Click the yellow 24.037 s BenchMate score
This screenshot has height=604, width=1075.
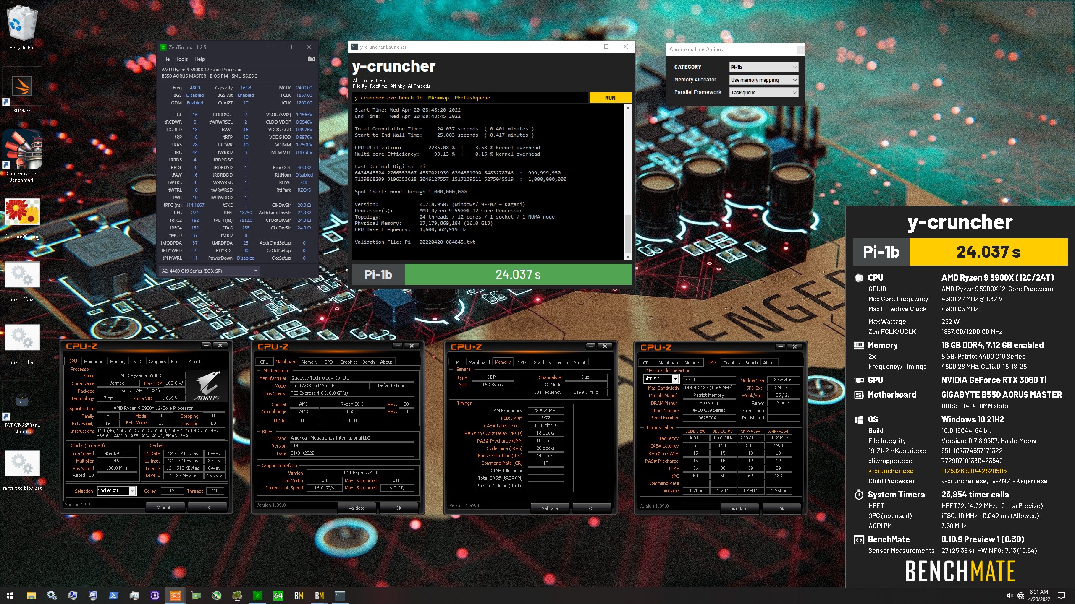pyautogui.click(x=988, y=252)
